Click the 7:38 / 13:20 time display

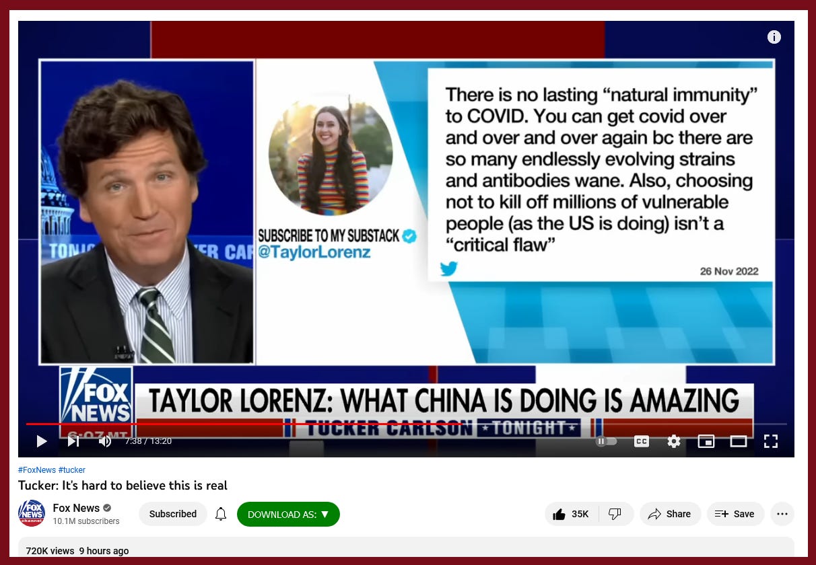tap(148, 441)
